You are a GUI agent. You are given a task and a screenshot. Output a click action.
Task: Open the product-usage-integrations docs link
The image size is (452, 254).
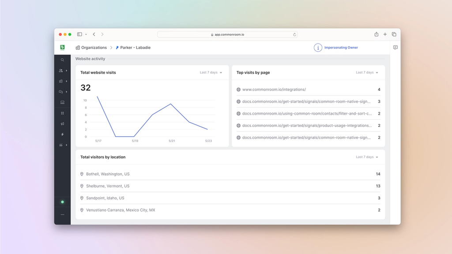pyautogui.click(x=307, y=126)
